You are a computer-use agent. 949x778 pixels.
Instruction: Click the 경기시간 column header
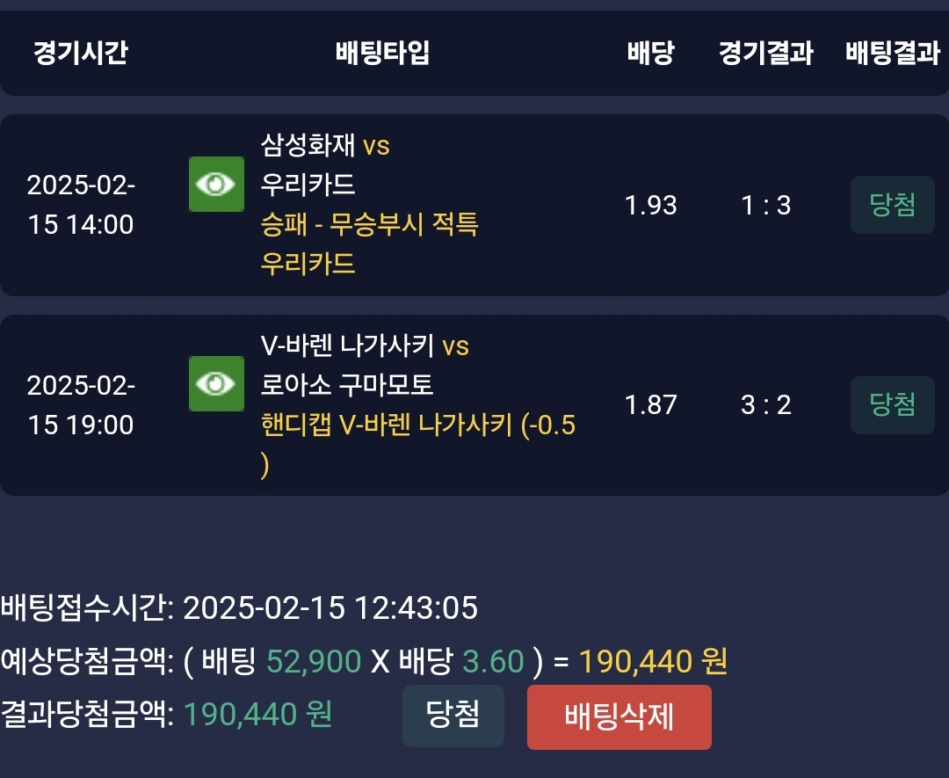point(81,53)
